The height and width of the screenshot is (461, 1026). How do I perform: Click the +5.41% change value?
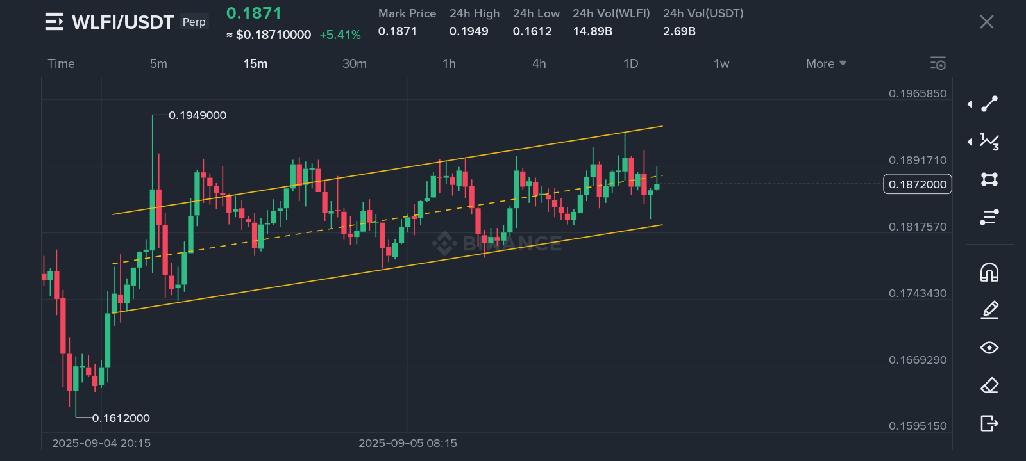[340, 35]
